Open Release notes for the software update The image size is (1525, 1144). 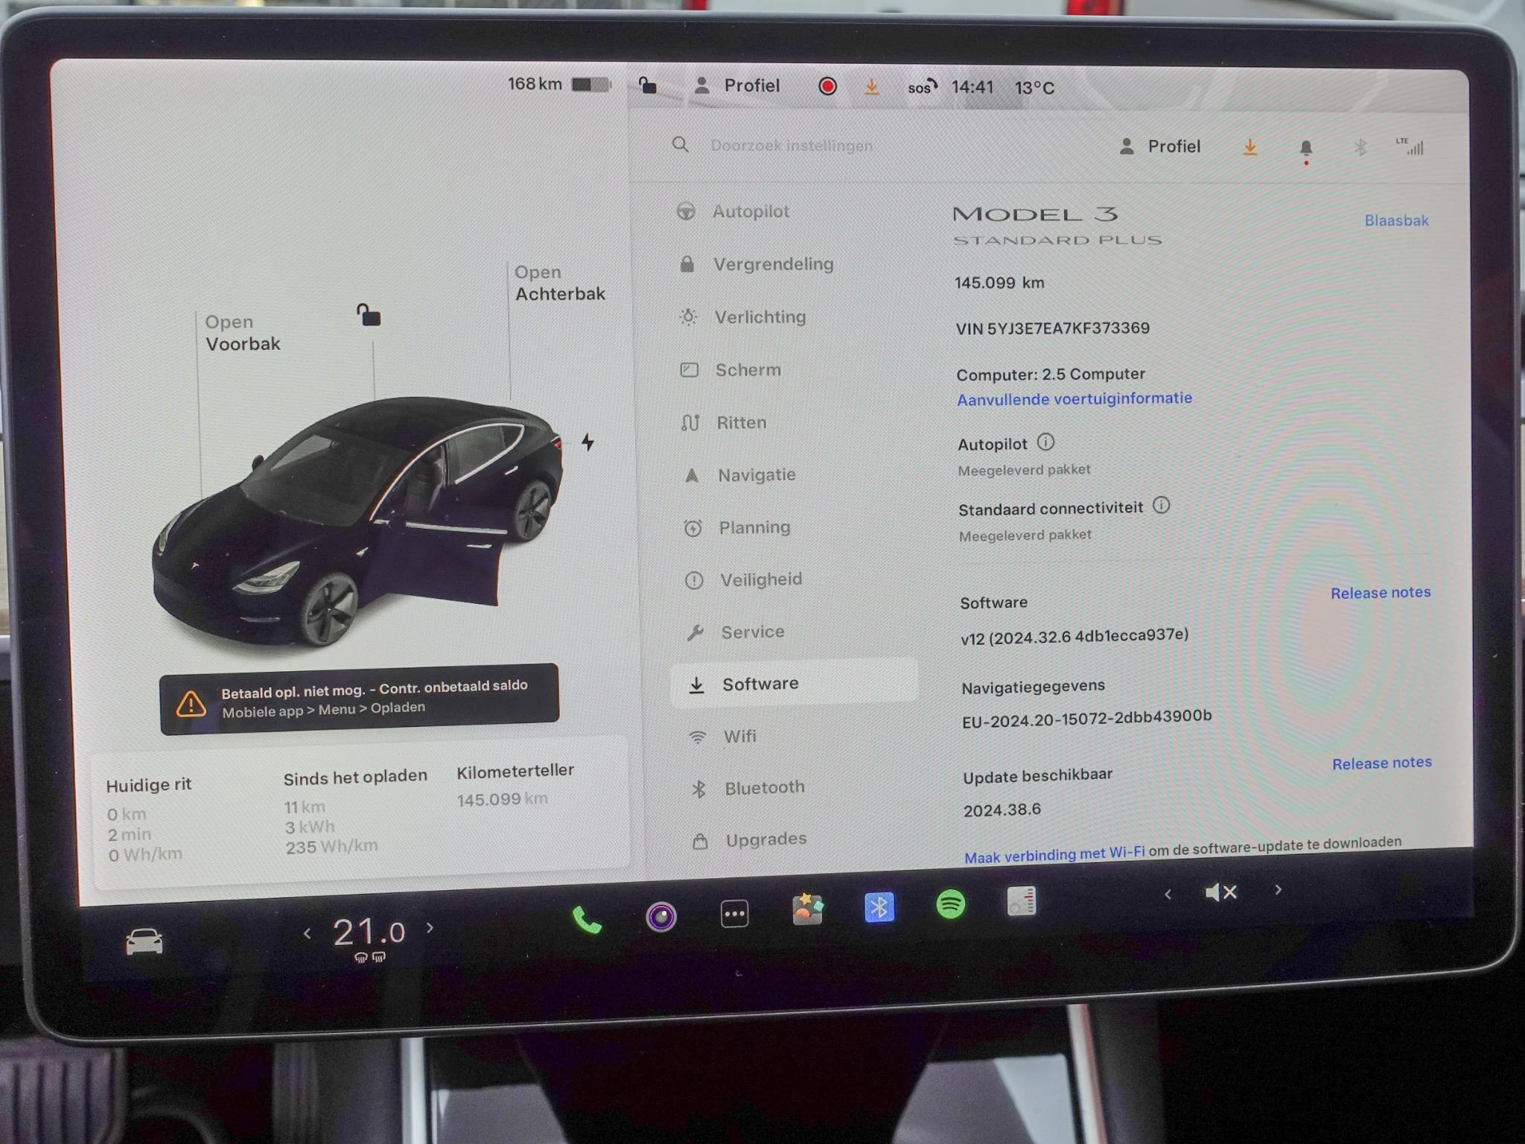[1381, 762]
